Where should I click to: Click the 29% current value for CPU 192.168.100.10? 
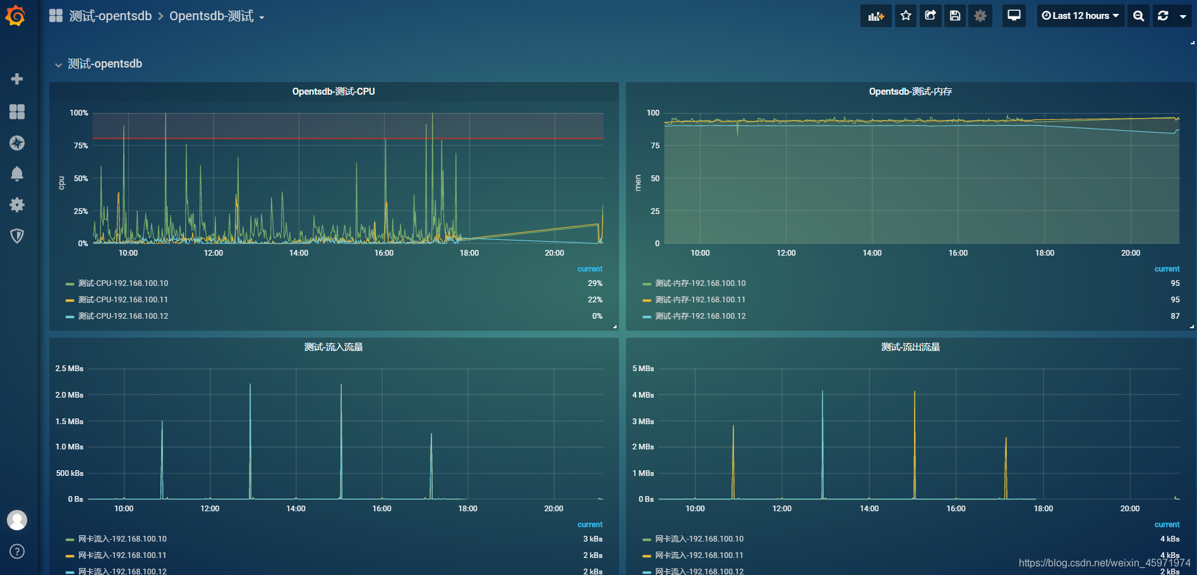(595, 283)
